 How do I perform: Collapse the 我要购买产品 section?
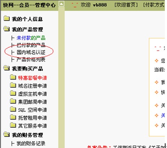27,69
